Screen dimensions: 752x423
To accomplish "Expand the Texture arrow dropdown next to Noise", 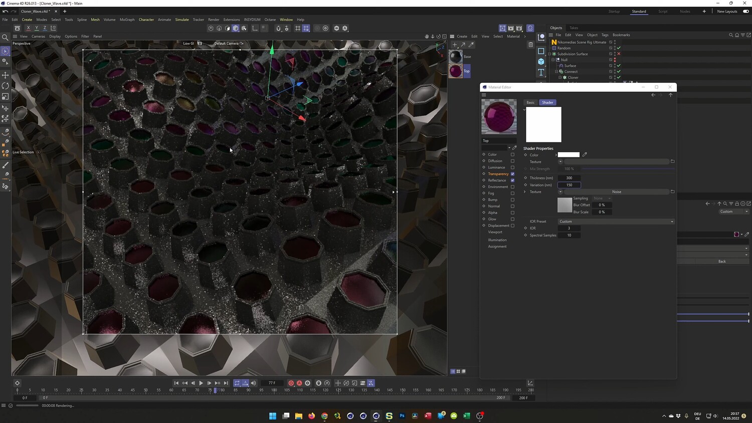I will tap(560, 191).
